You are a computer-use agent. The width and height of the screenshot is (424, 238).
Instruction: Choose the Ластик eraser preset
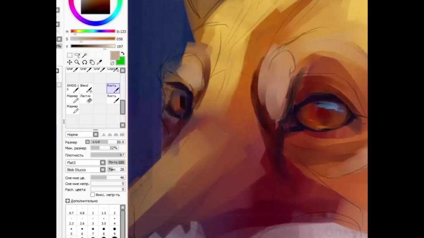(x=86, y=99)
